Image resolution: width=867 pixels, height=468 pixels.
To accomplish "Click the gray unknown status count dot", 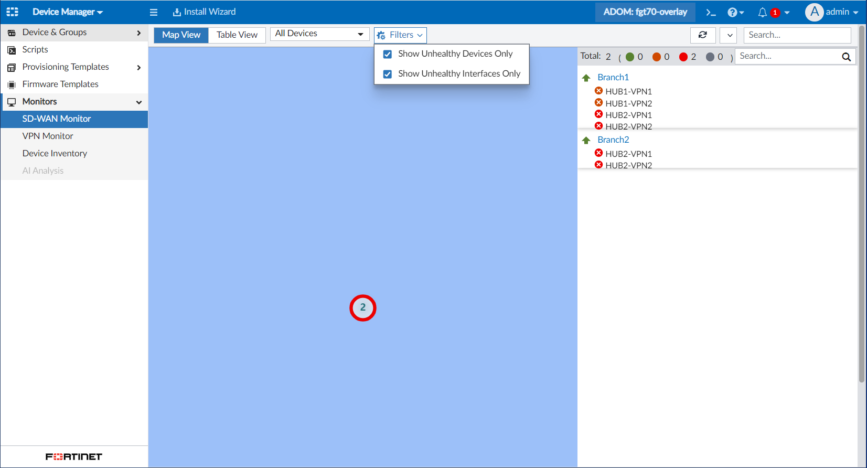I will 710,57.
